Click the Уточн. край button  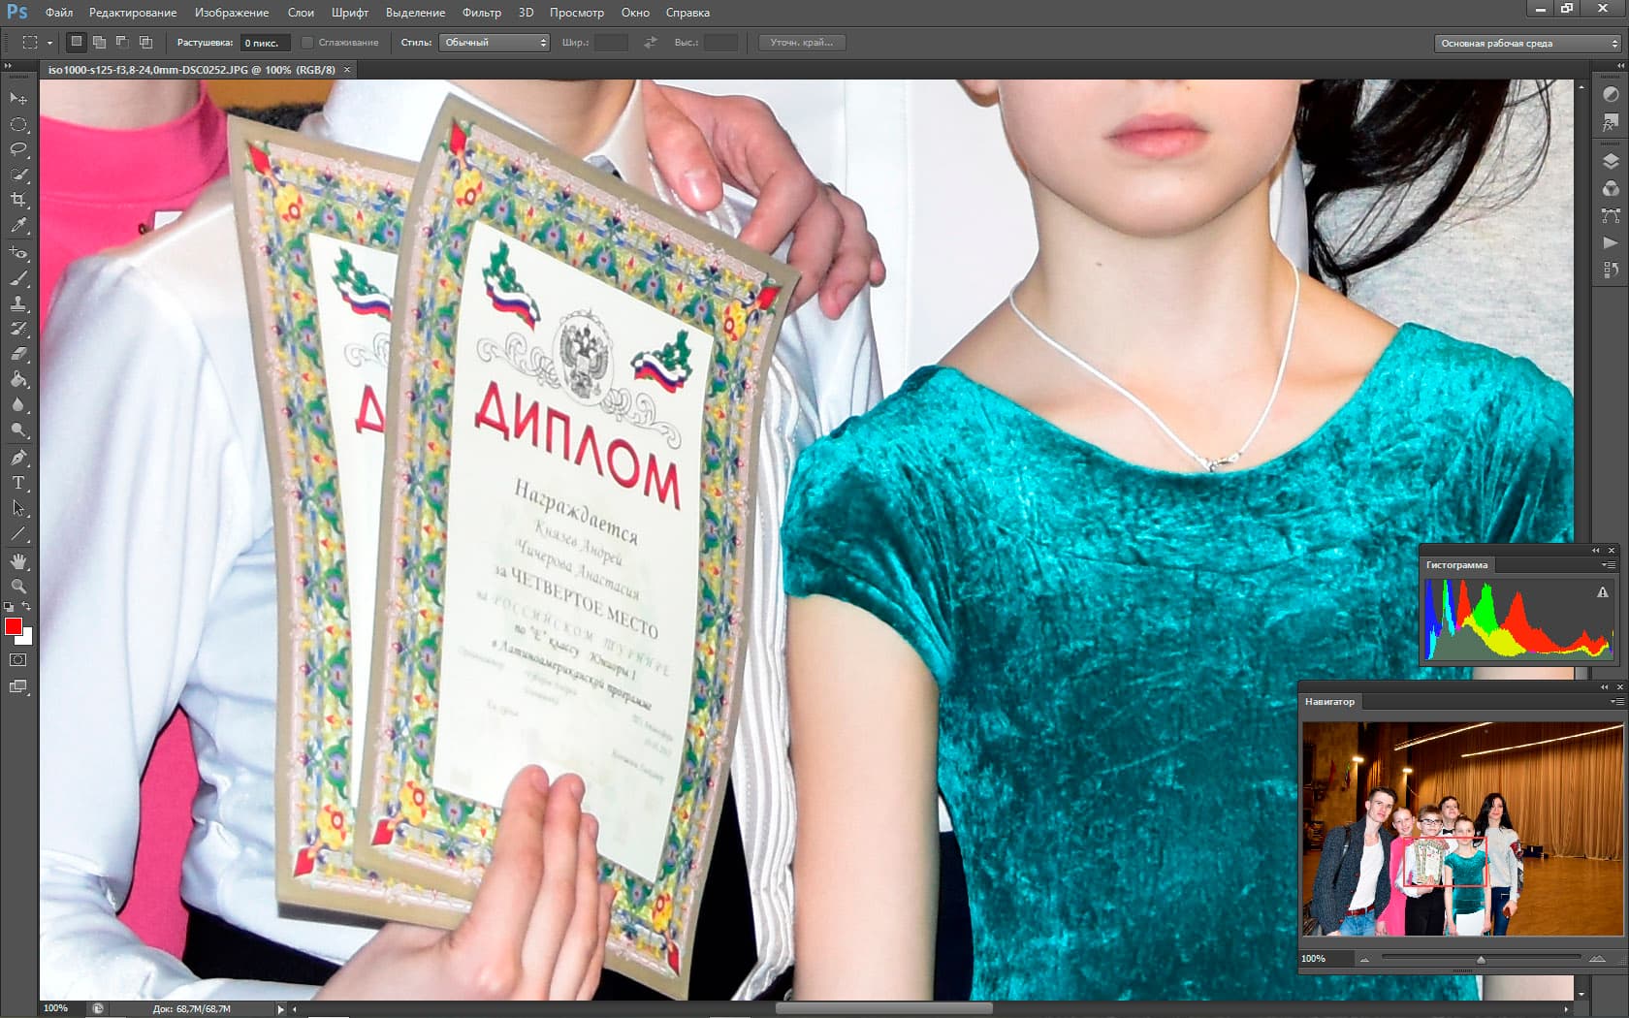(802, 43)
